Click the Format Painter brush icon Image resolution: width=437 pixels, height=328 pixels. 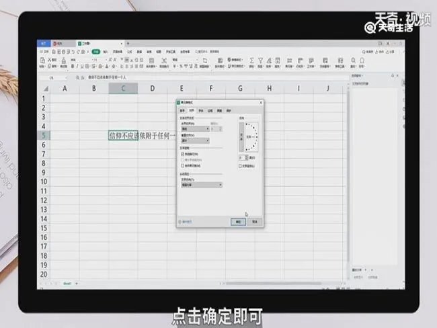[64, 60]
